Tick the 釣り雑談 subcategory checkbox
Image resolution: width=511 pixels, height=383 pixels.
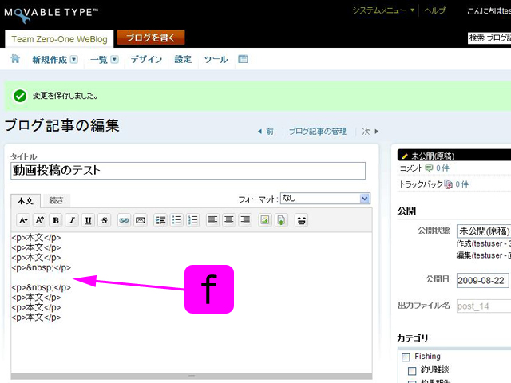click(x=413, y=371)
